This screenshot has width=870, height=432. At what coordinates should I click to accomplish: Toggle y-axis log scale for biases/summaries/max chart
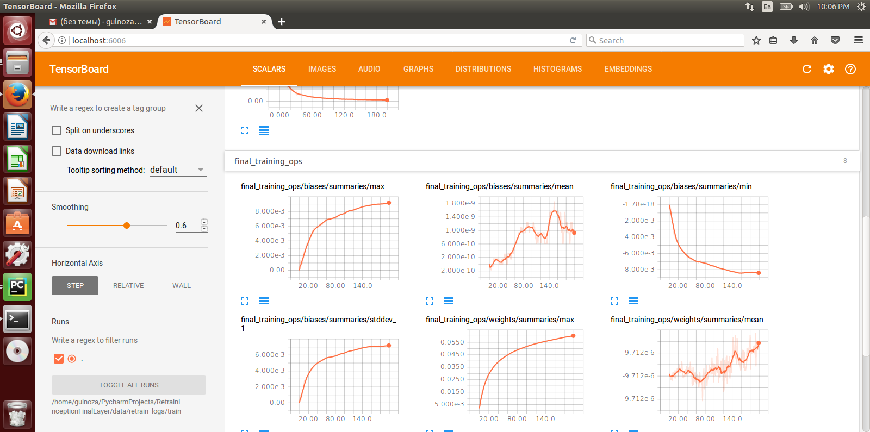[x=264, y=301]
